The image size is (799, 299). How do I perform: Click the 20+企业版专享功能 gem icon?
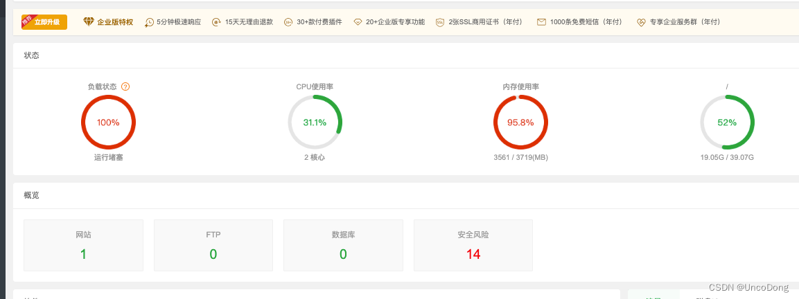(x=358, y=22)
